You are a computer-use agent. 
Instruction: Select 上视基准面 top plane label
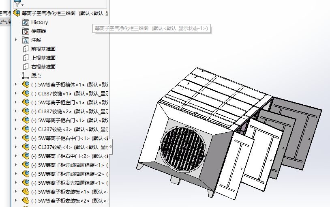coord(43,58)
